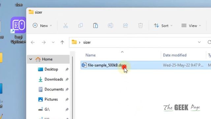Open the View layout dropdown
The width and height of the screenshot is (211, 119).
pos(191,25)
